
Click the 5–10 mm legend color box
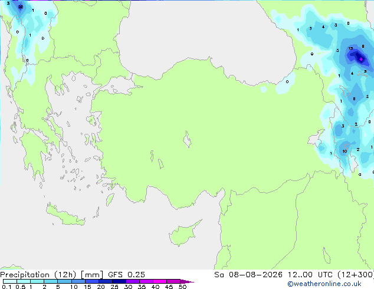point(64,281)
